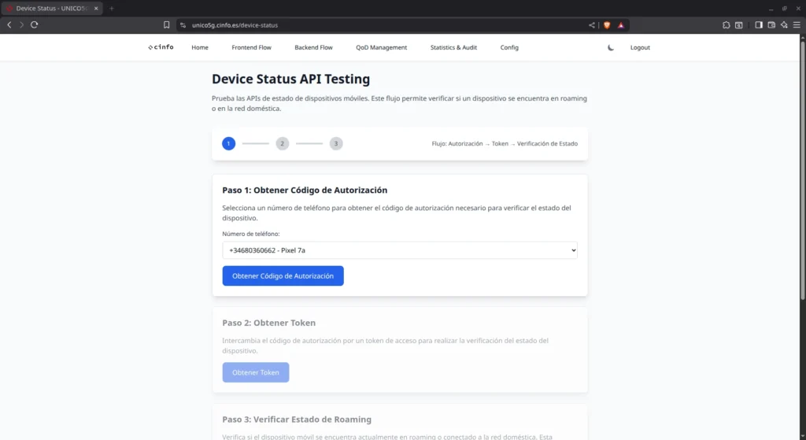The width and height of the screenshot is (806, 440).
Task: Open the Frontend Flow menu item
Action: pos(251,47)
